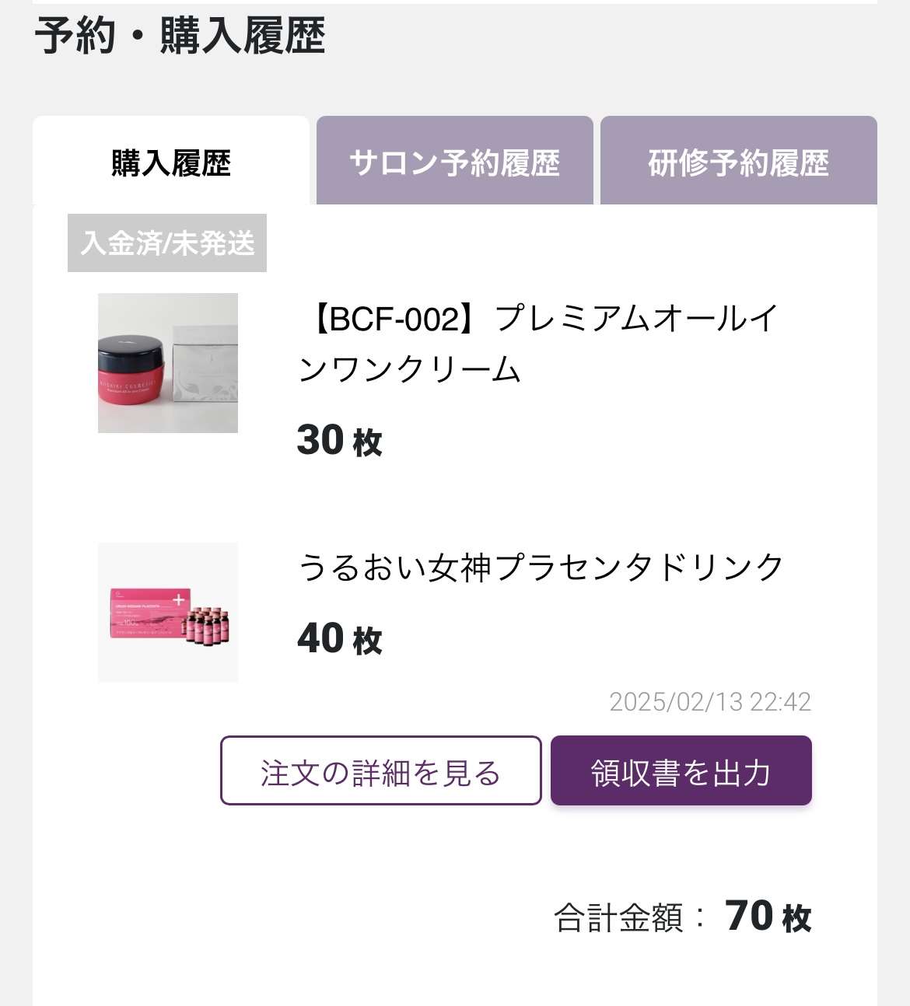910x1006 pixels.
Task: Click the pink drink package box
Action: (x=149, y=613)
